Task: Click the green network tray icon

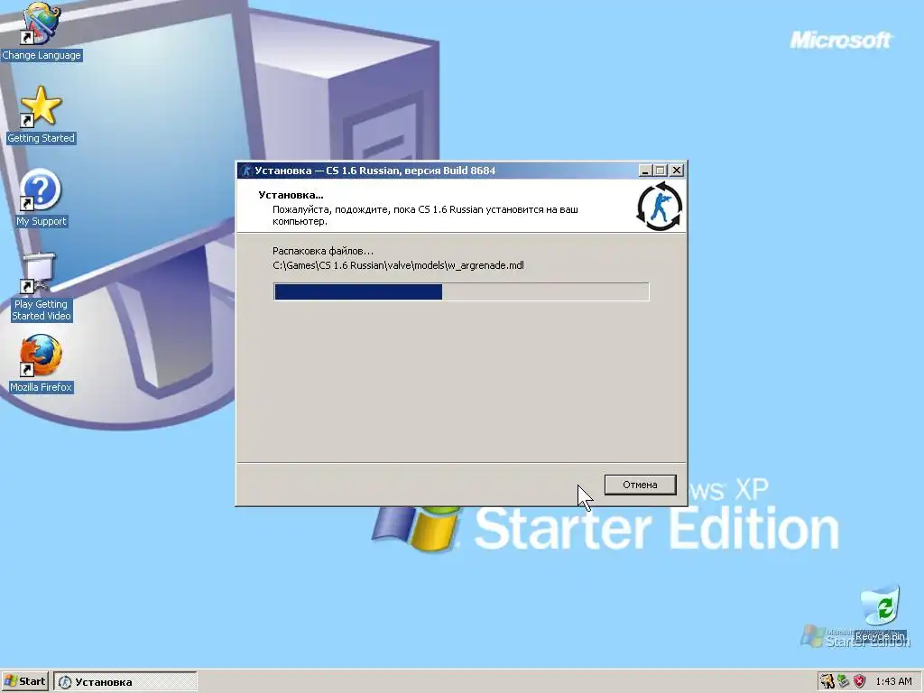Action: point(844,681)
